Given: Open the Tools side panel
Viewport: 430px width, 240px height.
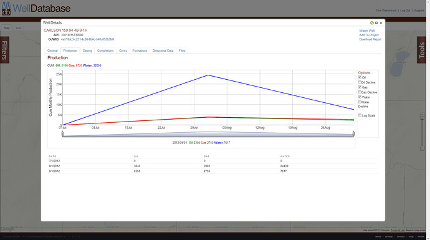Looking at the screenshot, I should [x=421, y=50].
